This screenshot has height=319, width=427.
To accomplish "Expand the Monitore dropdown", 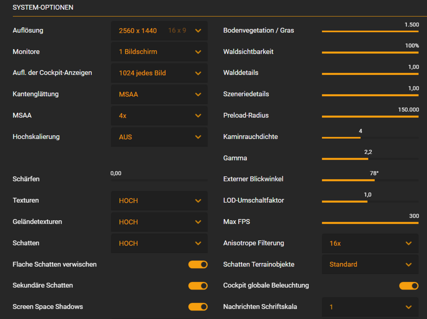I will click(x=159, y=52).
